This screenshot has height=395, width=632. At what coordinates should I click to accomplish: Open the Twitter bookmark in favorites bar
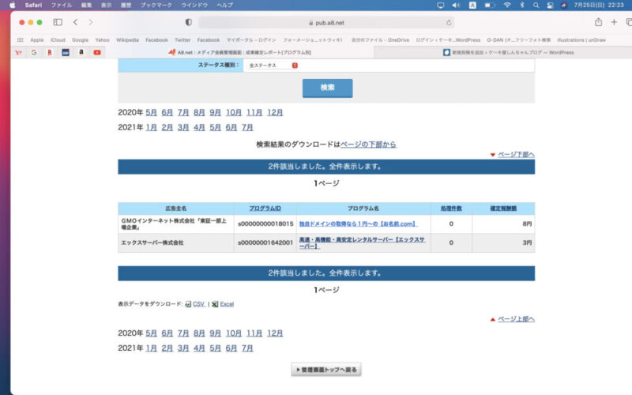coord(182,40)
